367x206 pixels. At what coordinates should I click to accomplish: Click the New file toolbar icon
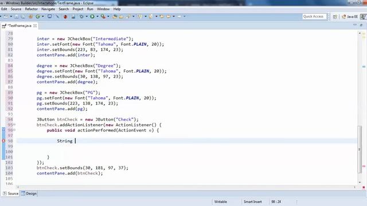(x=6, y=17)
